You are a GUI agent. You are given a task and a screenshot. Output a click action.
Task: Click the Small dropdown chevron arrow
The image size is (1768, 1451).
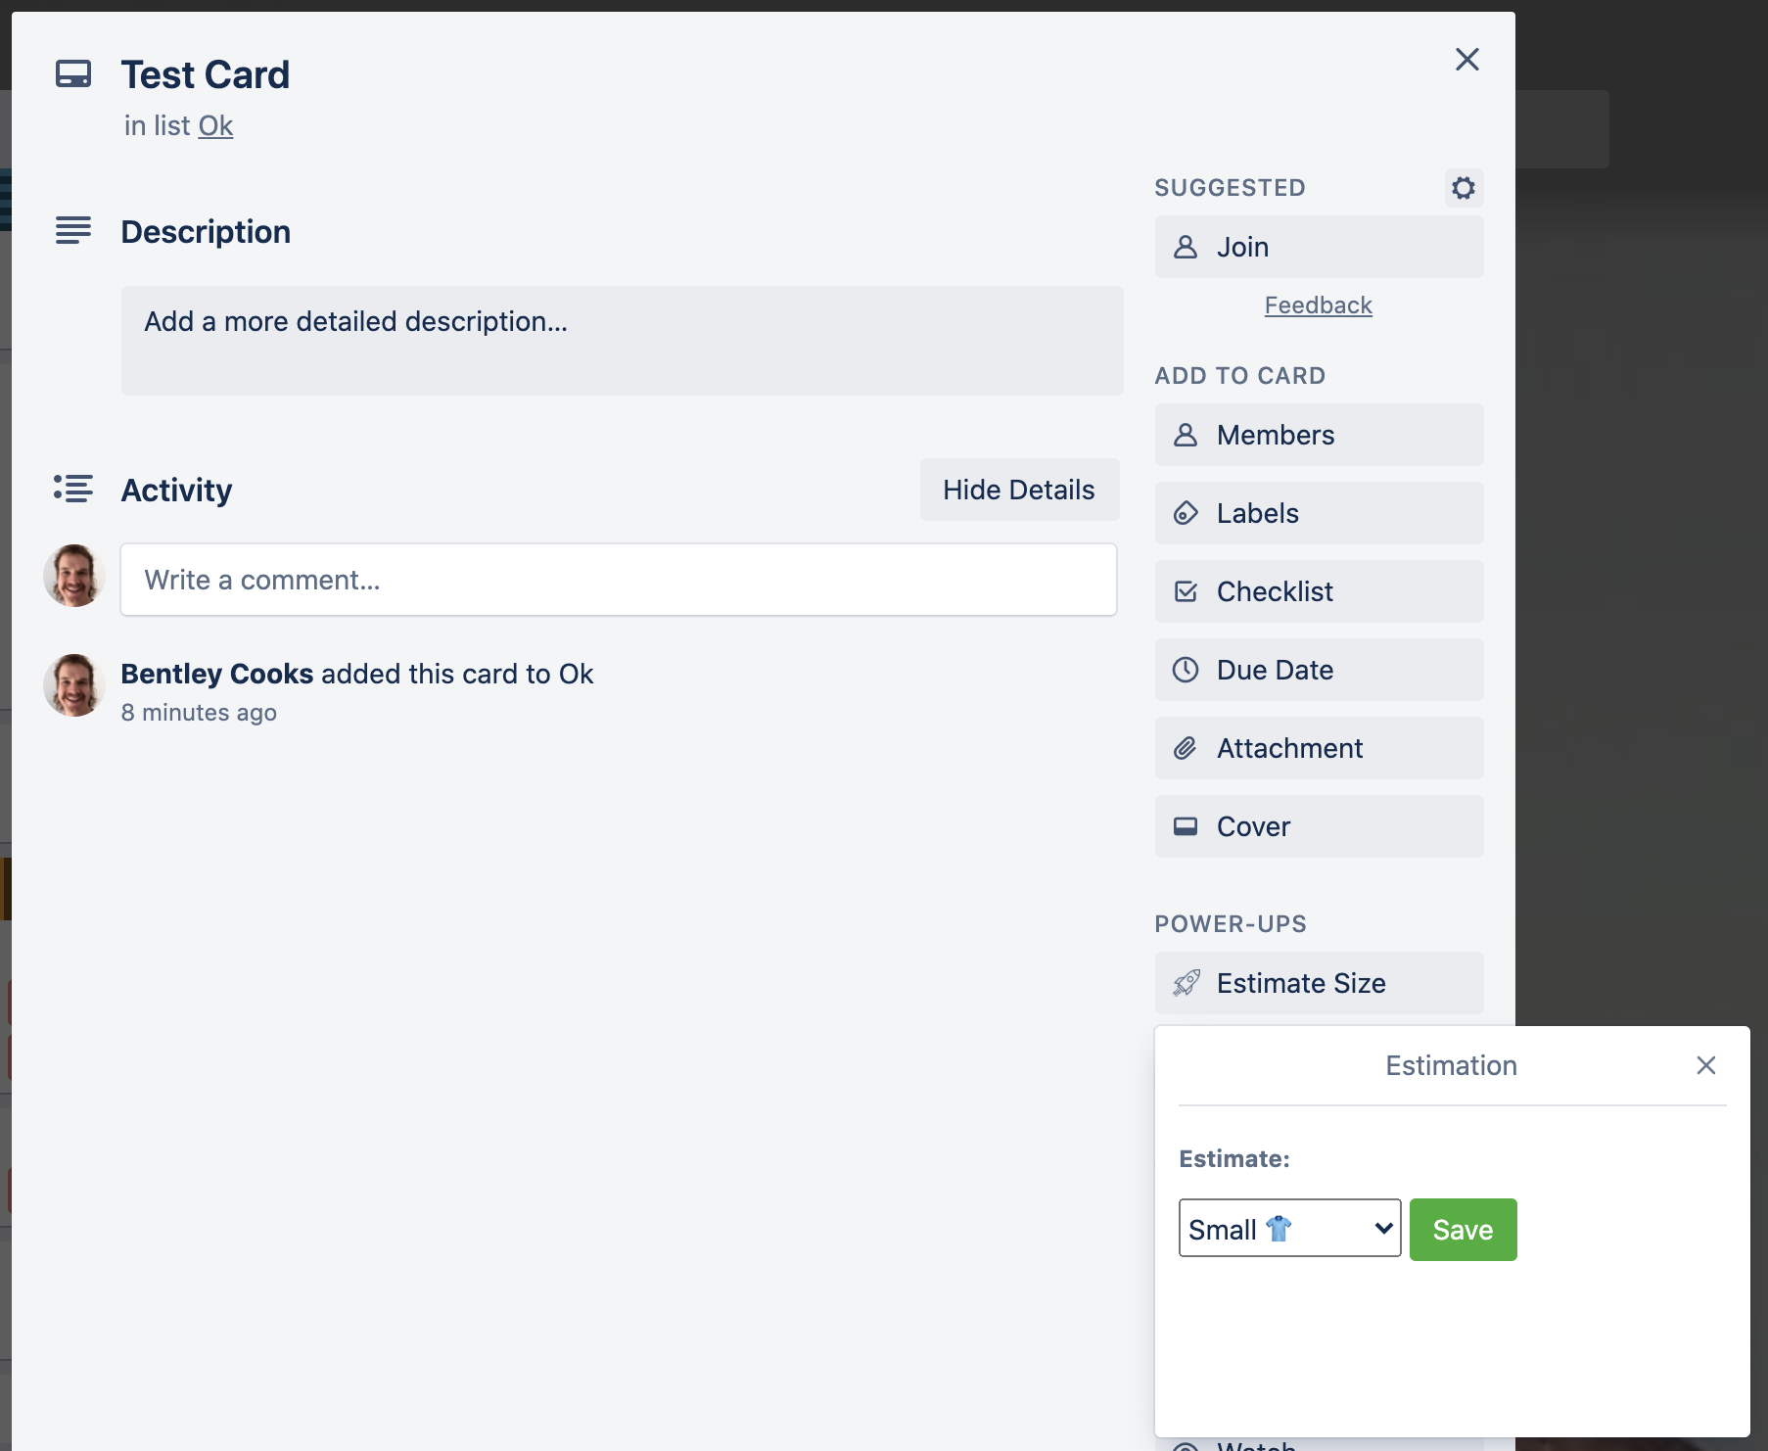(x=1383, y=1228)
